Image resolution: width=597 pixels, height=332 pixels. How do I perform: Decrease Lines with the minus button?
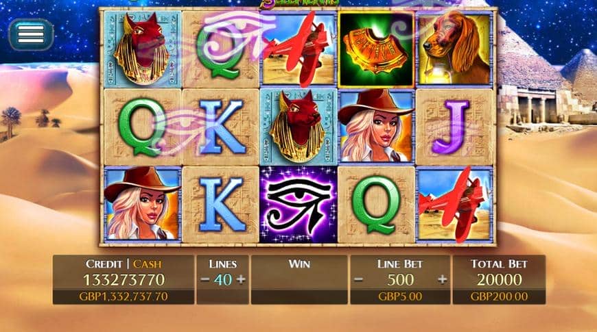(205, 280)
